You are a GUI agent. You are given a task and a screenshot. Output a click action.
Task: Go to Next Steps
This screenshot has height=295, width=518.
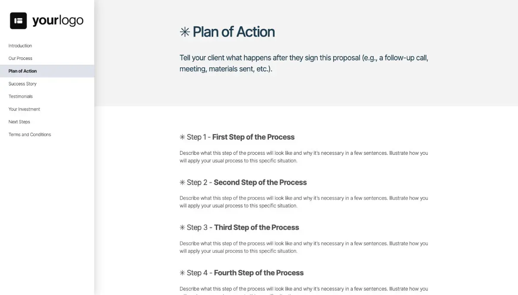19,122
